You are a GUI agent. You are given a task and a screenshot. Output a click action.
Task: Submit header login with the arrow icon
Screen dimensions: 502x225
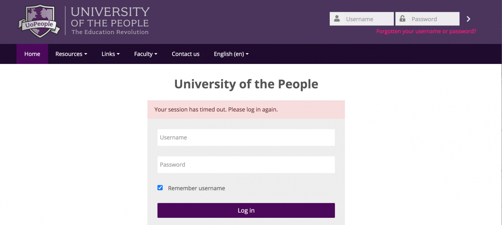coord(468,19)
